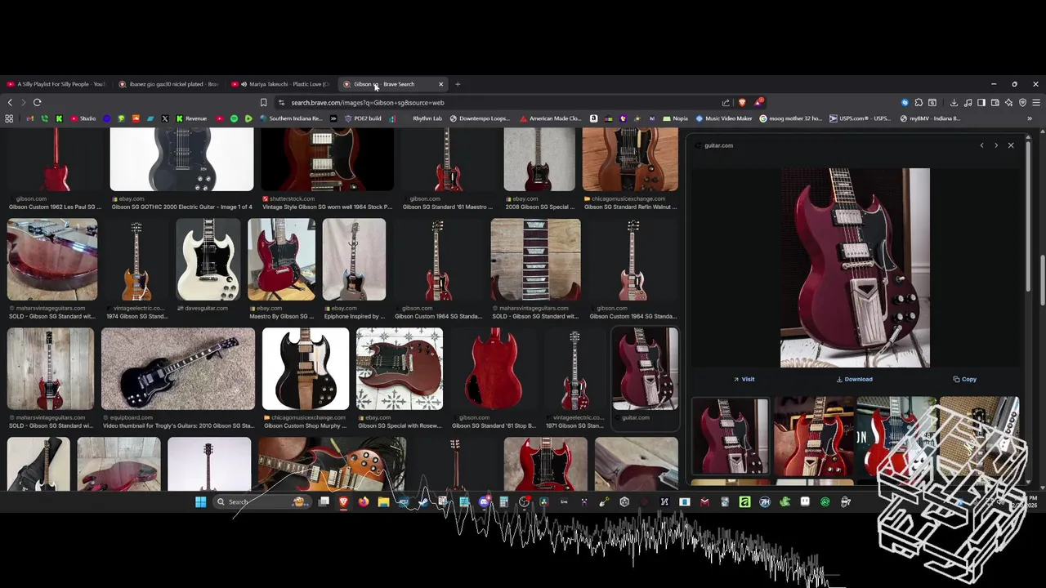Select the Gibson SG Special with Rosewood thumbnail
Viewport: 1046px width, 588px height.
[400, 368]
